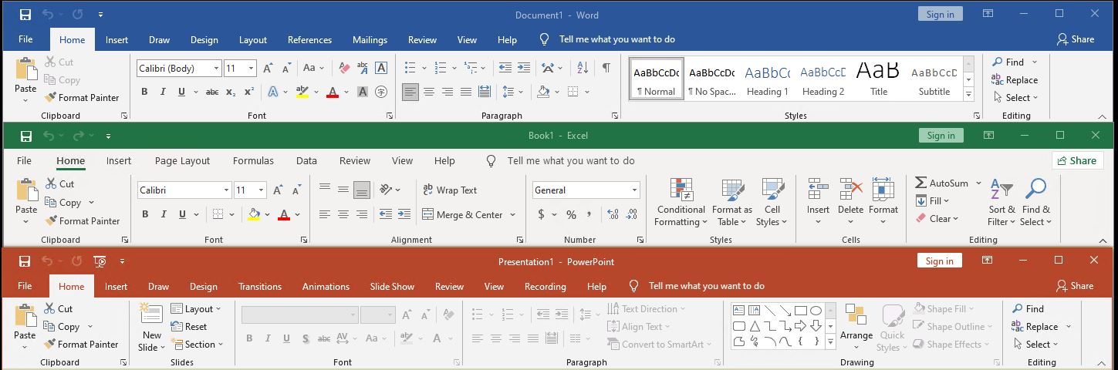Click Sign in on PowerPoint title bar
Screen dimensions: 1118x370
click(939, 261)
